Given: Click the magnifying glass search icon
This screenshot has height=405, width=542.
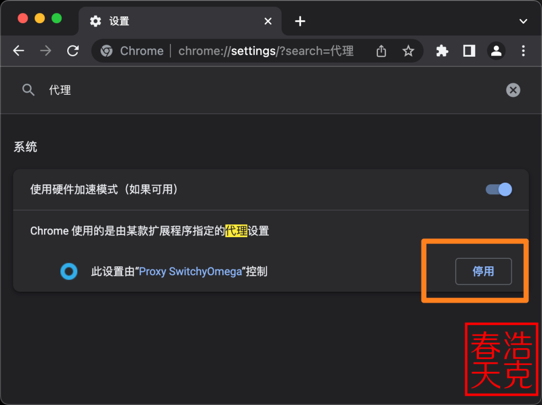Looking at the screenshot, I should [29, 90].
